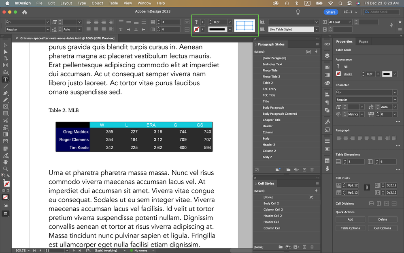404x253 pixels.
Task: Open the At Least row height dropdown
Action: point(350,22)
